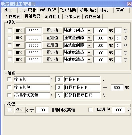Viewport: 132px width, 135px height.
Task: Open the 攻击职业 tab
Action: coord(28,10)
